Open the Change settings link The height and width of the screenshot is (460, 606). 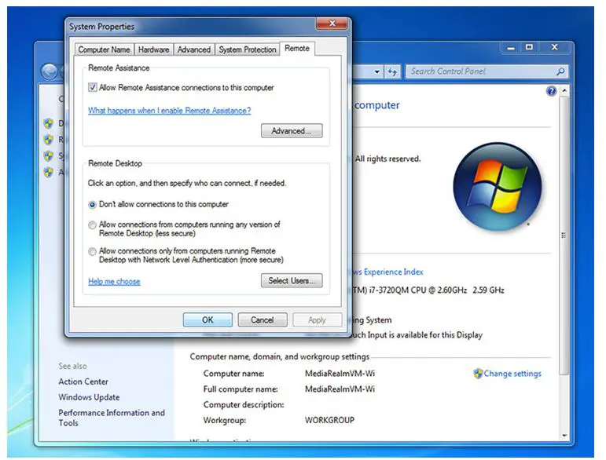(512, 374)
